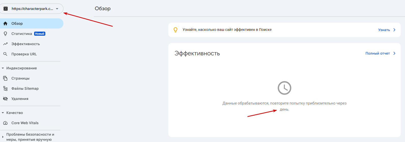The image size is (405, 142).
Task: Click the banner text Узнайте, насколько ваш сайт эффективен
Action: tap(227, 30)
